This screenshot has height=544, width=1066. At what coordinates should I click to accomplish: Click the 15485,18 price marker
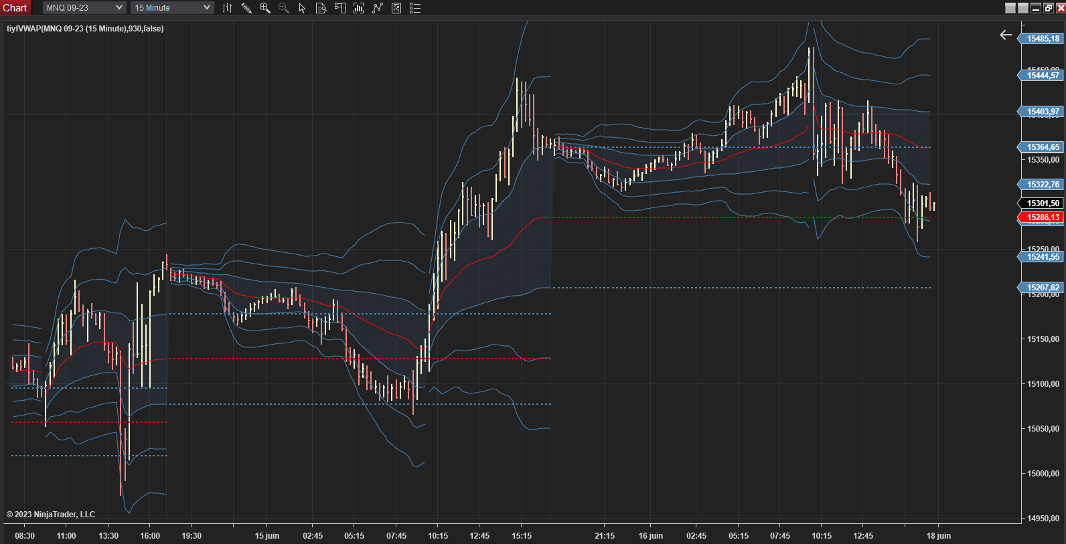1041,39
